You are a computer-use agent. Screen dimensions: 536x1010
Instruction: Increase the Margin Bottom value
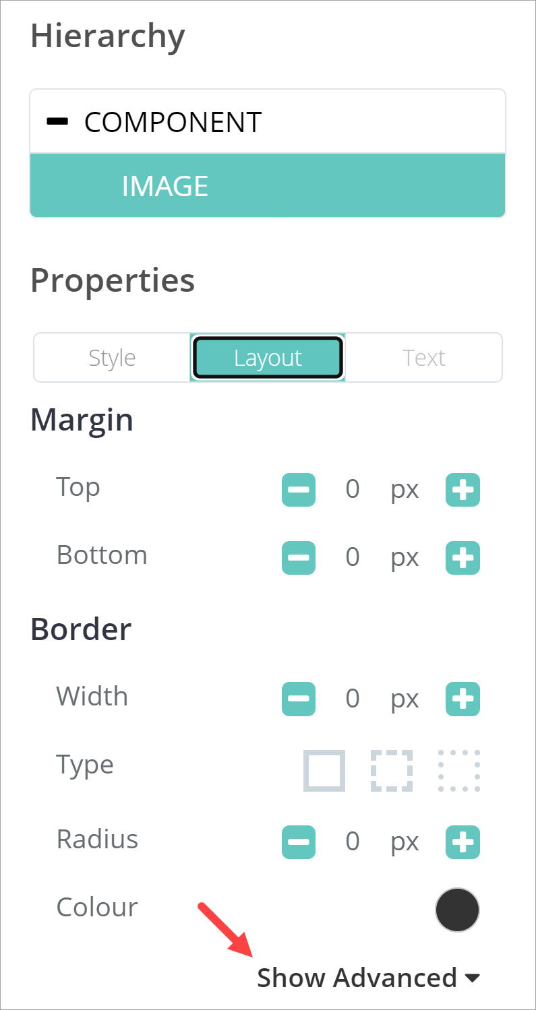point(463,558)
